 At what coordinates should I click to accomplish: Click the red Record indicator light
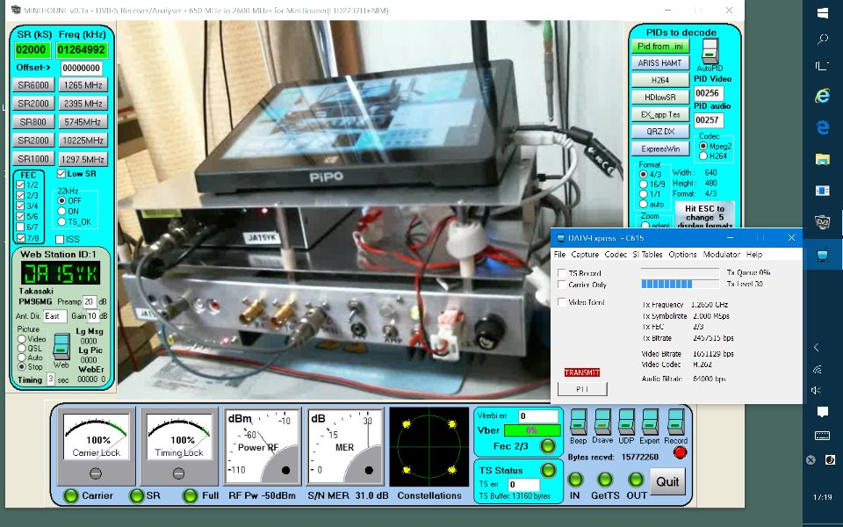680,453
